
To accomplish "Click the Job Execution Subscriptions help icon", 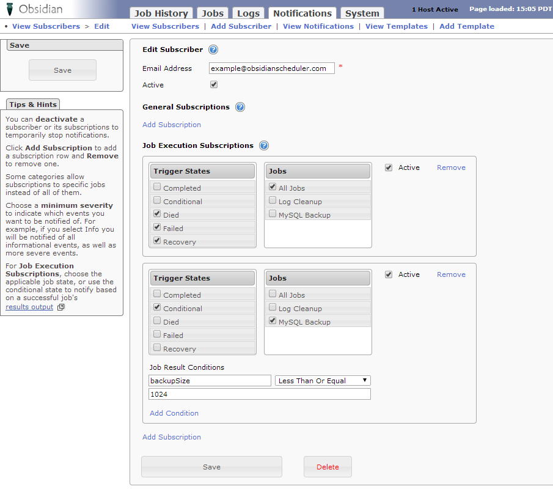I will pyautogui.click(x=264, y=145).
